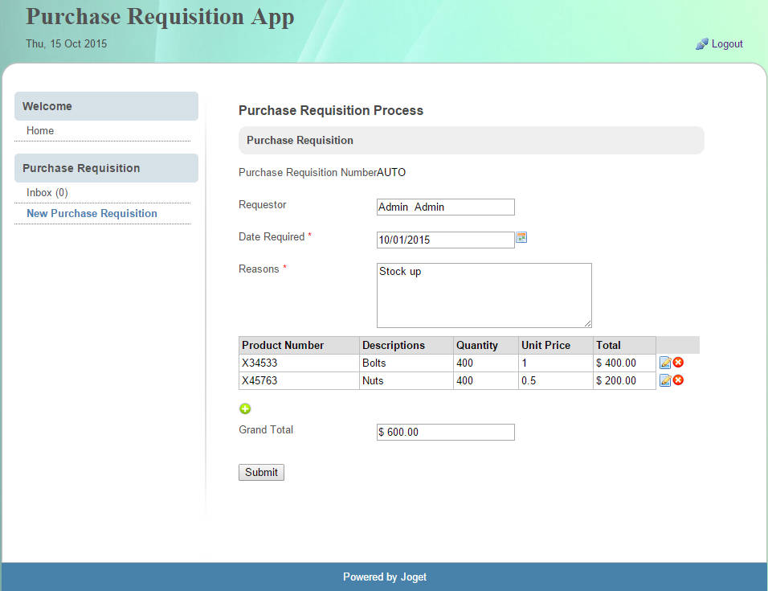Delete the Bolts row
The image size is (768, 591).
tap(679, 363)
